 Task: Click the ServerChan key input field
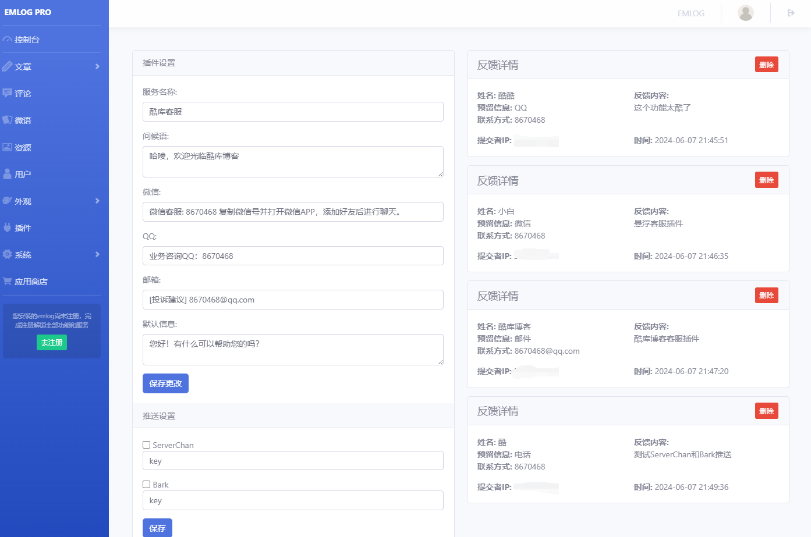coord(293,461)
